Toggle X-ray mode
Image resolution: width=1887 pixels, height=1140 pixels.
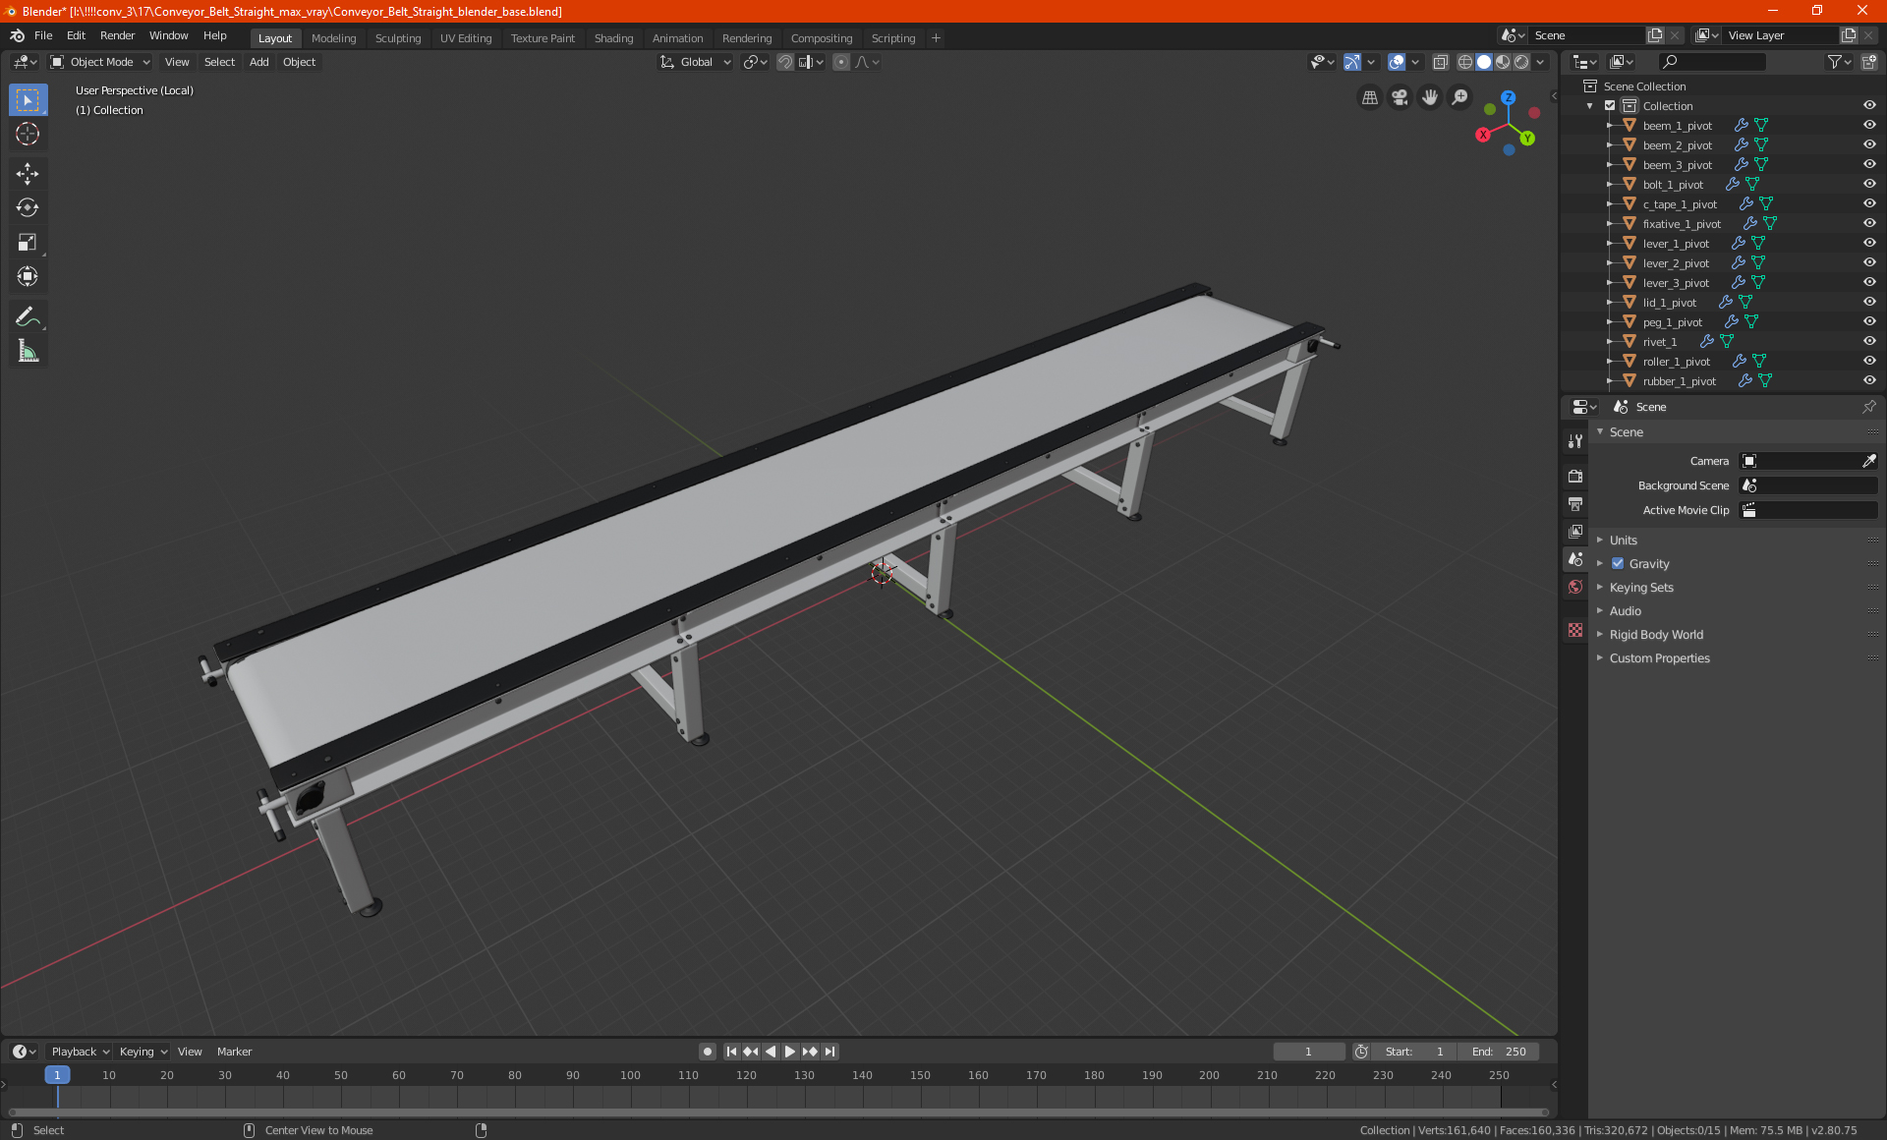coord(1440,62)
